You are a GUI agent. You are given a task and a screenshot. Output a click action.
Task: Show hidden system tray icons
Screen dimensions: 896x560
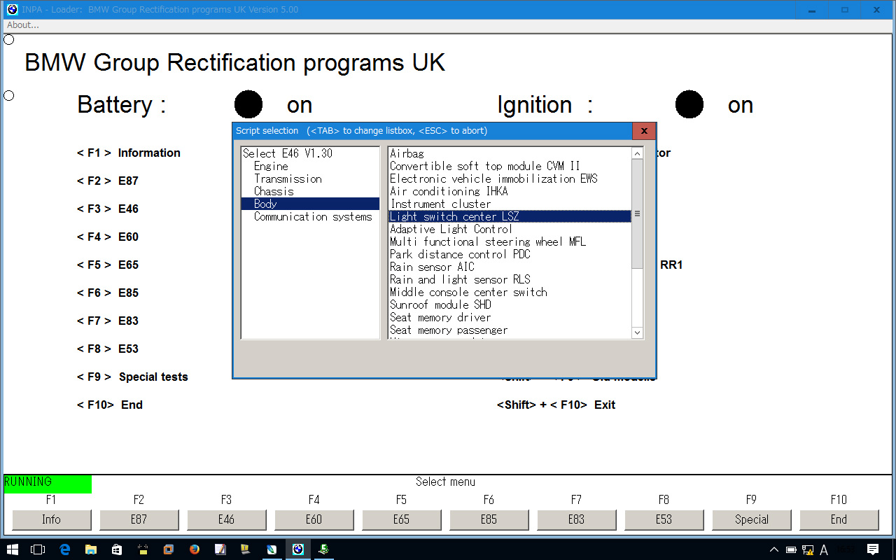pyautogui.click(x=774, y=549)
